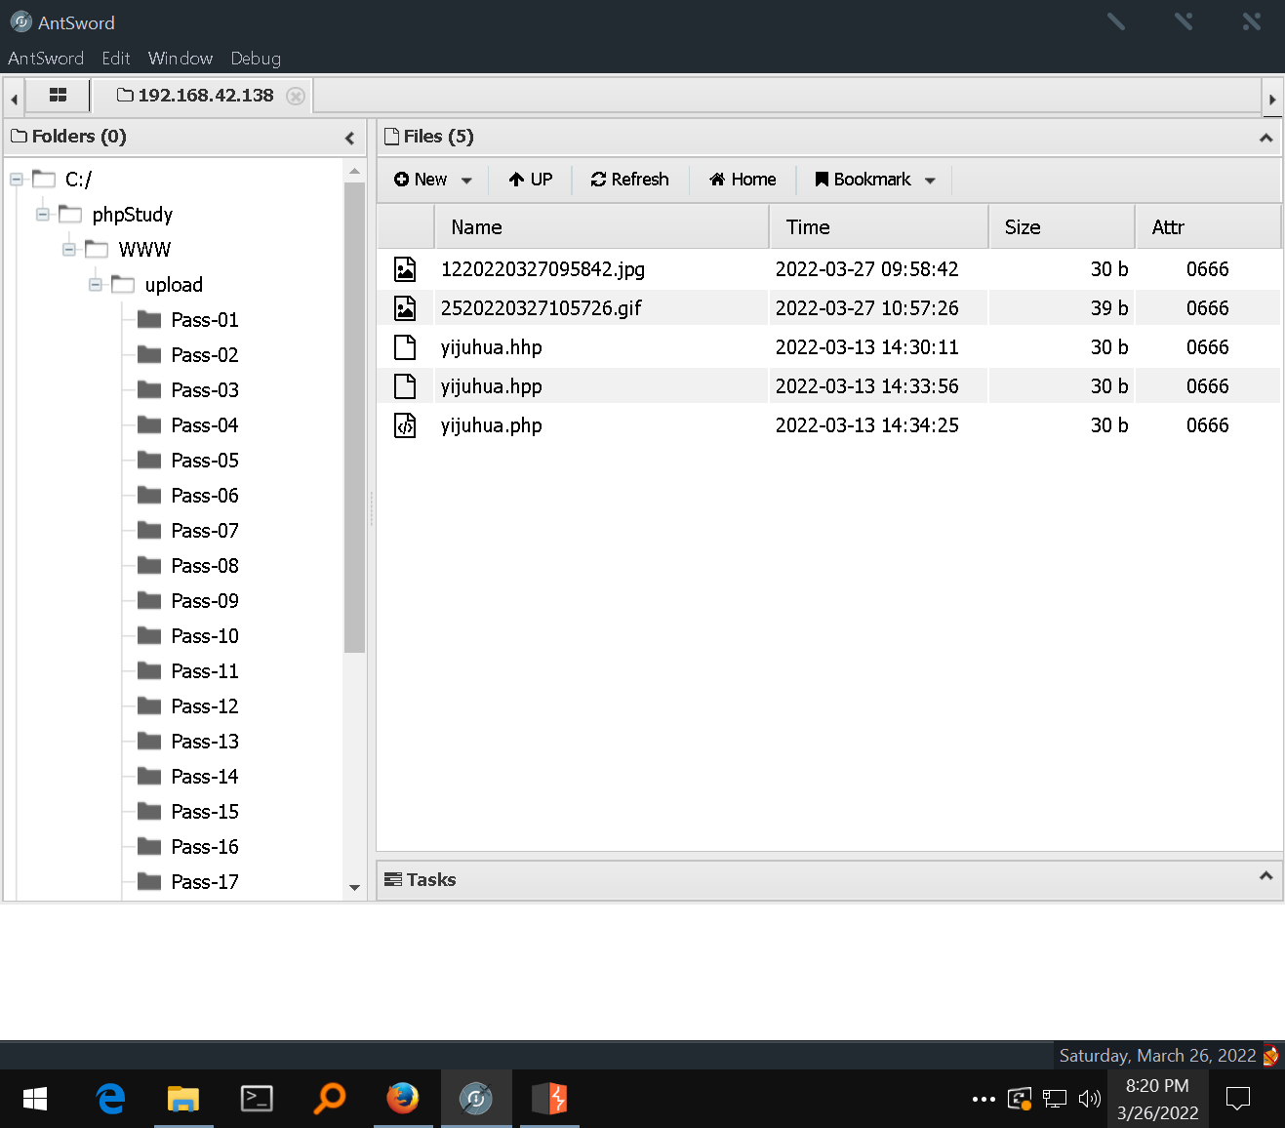Viewport: 1285px width, 1128px height.
Task: Click the Pass-14 folder icon
Action: [149, 776]
